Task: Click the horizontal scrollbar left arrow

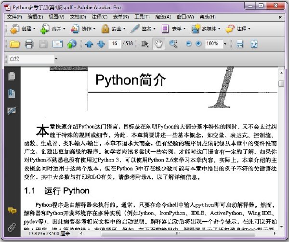Action: click(x=81, y=233)
